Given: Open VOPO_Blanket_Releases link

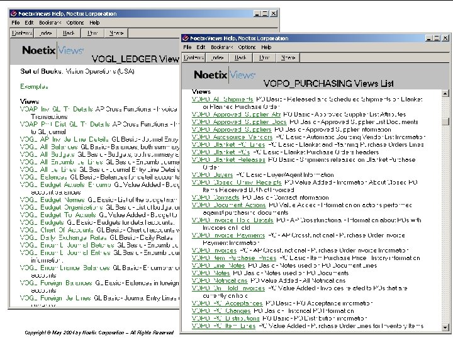Looking at the screenshot, I should click(228, 159).
